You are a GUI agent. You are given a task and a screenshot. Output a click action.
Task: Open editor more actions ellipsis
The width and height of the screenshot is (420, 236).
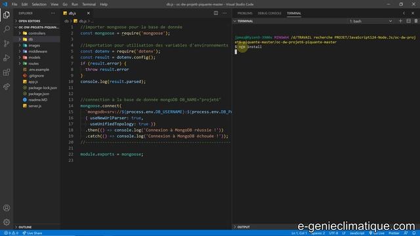pyautogui.click(x=224, y=13)
